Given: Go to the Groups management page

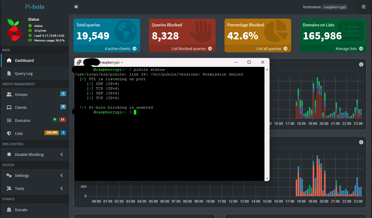Looking at the screenshot, I should coord(34,94).
